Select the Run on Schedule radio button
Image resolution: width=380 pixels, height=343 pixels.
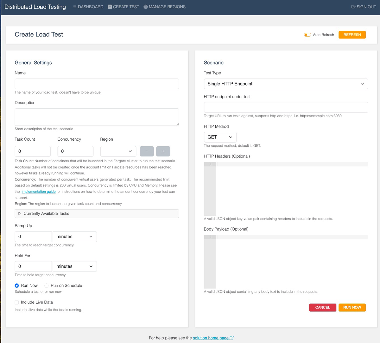click(47, 285)
